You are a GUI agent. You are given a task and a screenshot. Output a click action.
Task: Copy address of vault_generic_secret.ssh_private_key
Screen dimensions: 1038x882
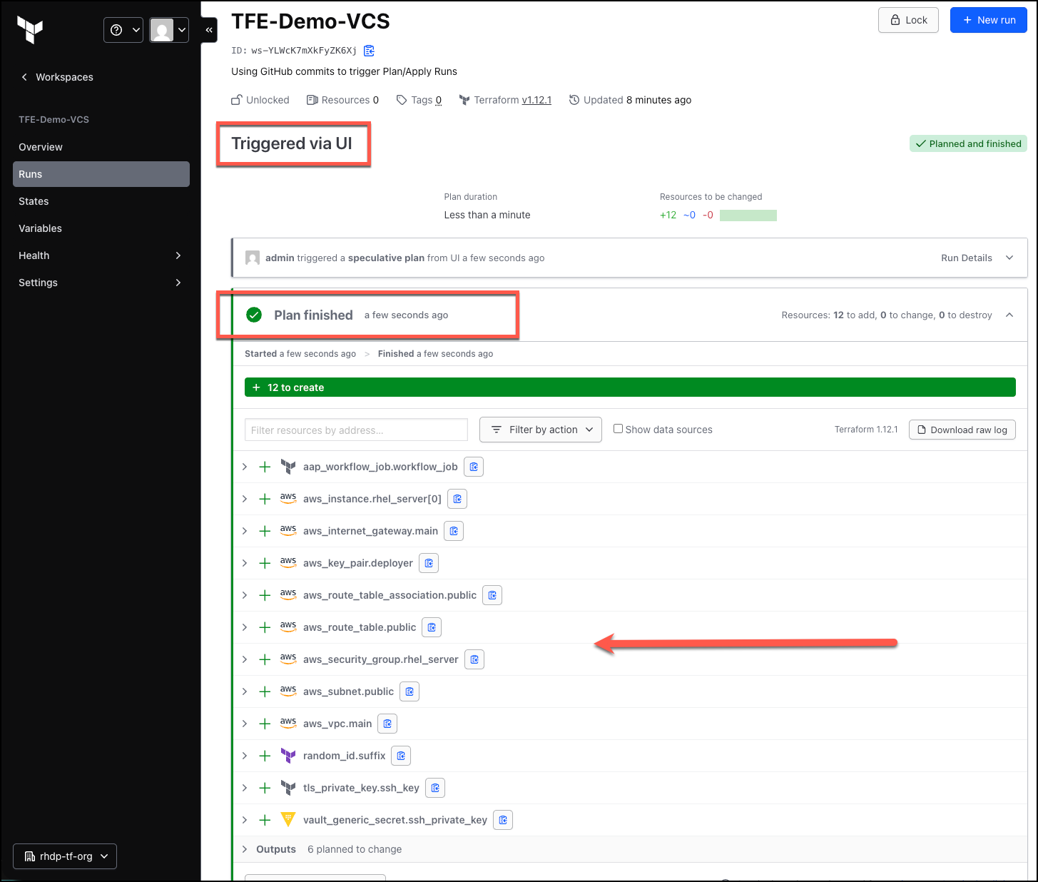(x=503, y=820)
